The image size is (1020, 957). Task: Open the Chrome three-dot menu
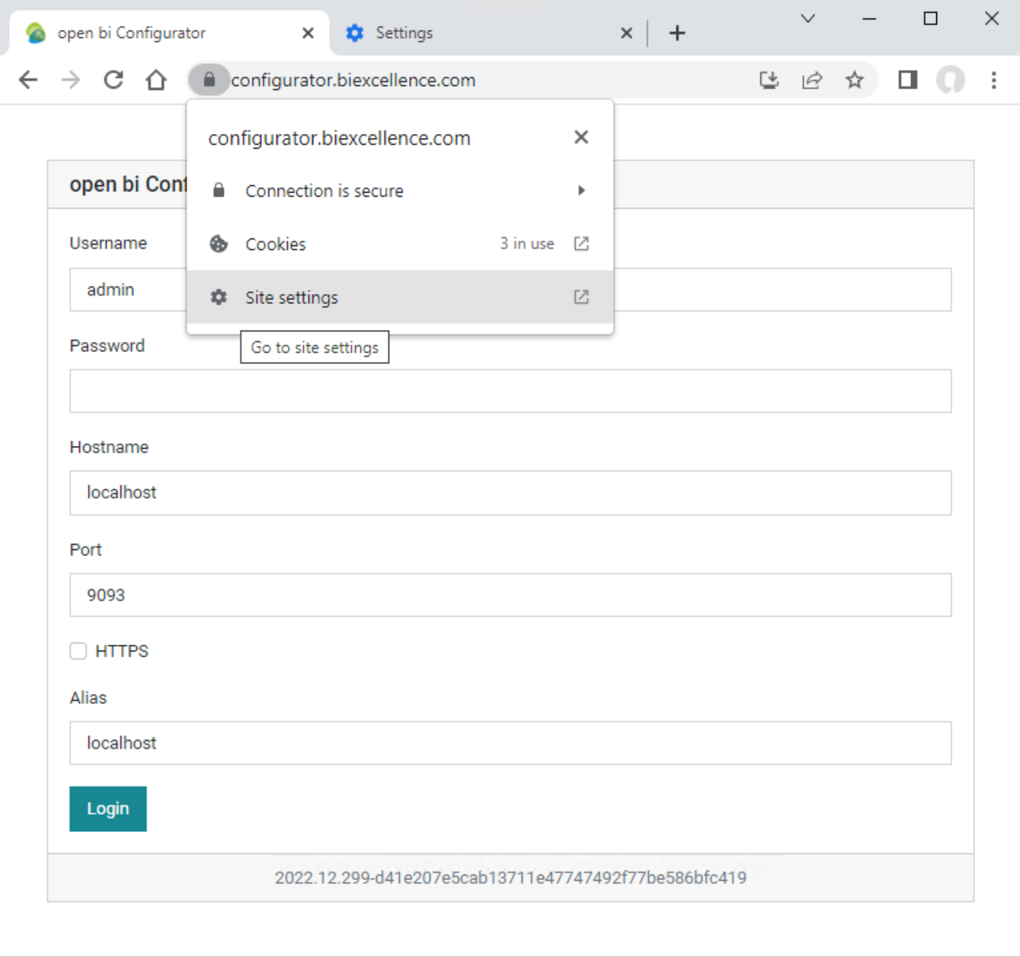994,80
